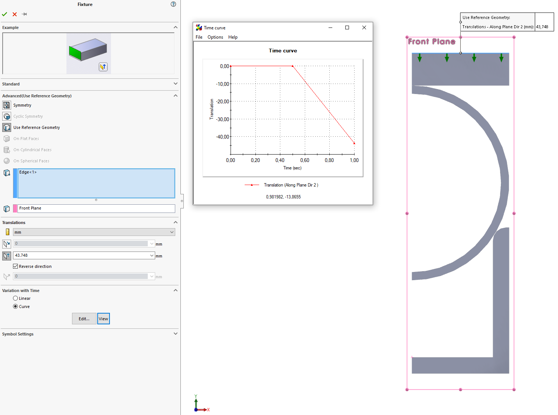
Task: Toggle Along Plane Dir 2 translation icon
Action: 7,256
